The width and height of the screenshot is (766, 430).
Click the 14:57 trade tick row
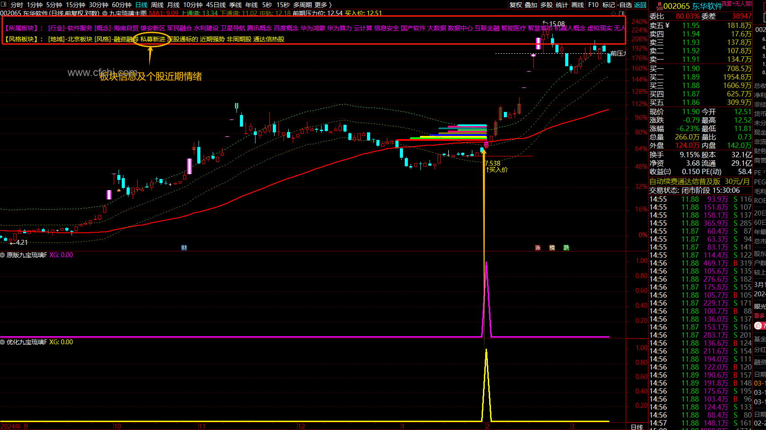pos(701,423)
